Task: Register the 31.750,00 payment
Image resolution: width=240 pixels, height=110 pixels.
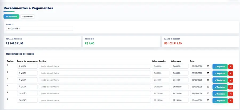Action: coord(220,94)
